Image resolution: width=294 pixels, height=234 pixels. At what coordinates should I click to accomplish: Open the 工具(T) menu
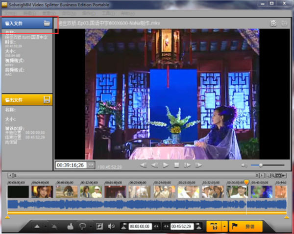point(108,13)
